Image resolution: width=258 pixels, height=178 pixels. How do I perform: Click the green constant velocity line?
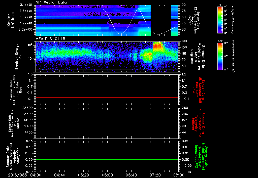coord(107,159)
